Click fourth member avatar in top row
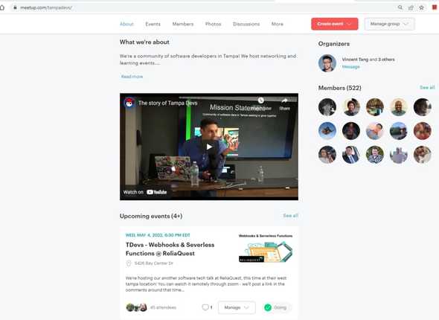 coord(398,107)
